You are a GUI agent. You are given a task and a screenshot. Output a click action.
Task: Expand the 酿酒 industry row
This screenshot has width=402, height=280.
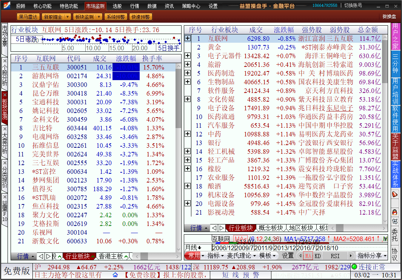188,186
